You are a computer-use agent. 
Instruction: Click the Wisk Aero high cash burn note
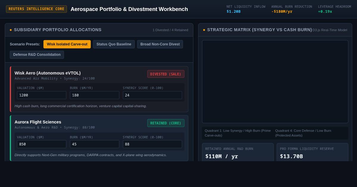(x=81, y=106)
